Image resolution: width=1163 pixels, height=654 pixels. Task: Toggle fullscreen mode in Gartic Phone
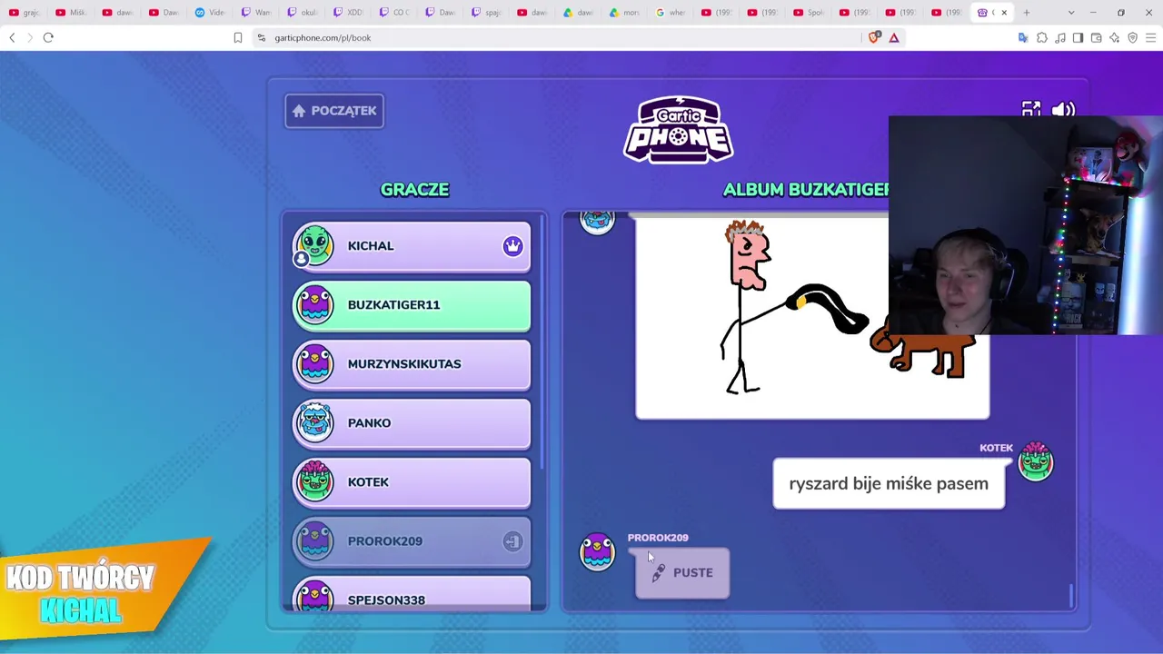click(x=1030, y=110)
